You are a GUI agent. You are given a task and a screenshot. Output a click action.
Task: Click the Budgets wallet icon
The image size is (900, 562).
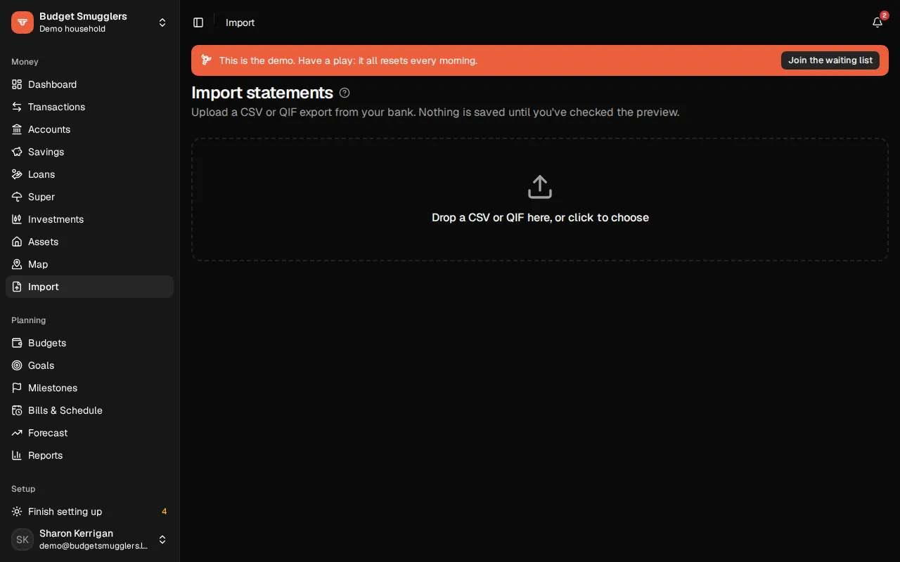17,343
